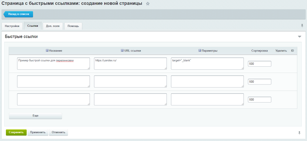Collapse the Быстрые ссылки section arrow
Screen dimensions: 307x141
300,37
